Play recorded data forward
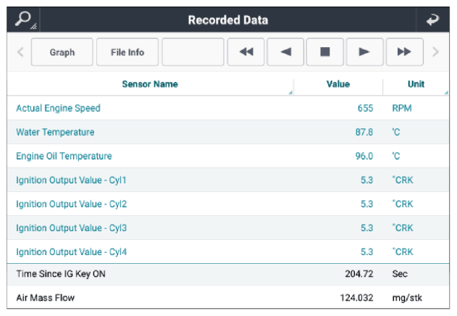Image resolution: width=457 pixels, height=316 pixels. (x=364, y=52)
